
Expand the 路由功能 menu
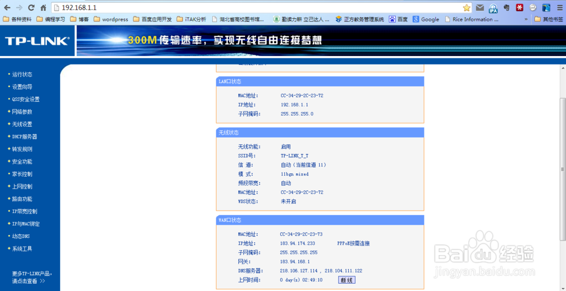coord(22,199)
